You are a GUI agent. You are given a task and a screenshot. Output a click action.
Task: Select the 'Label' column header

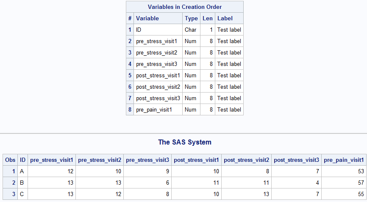[225, 18]
